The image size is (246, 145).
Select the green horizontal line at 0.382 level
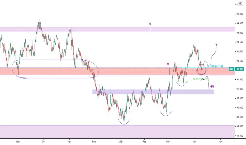179,81
